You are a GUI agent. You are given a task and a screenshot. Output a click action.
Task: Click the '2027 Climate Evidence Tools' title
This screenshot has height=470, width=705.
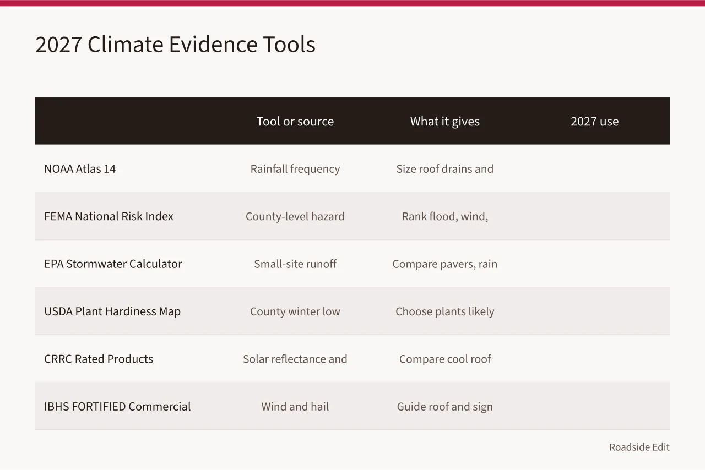tap(175, 45)
